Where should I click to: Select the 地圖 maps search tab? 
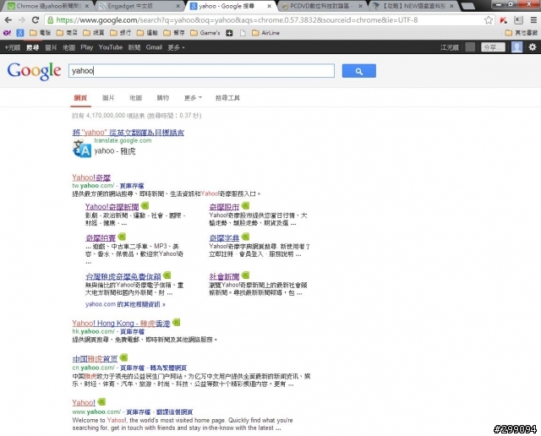coord(135,98)
